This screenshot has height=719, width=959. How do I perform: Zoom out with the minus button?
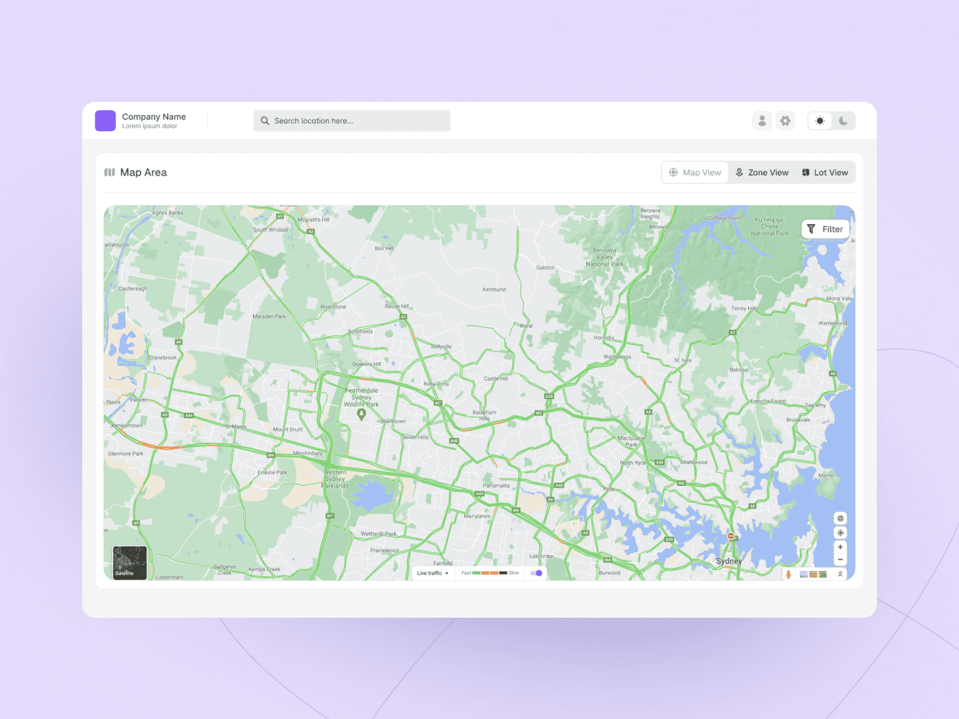pyautogui.click(x=840, y=560)
